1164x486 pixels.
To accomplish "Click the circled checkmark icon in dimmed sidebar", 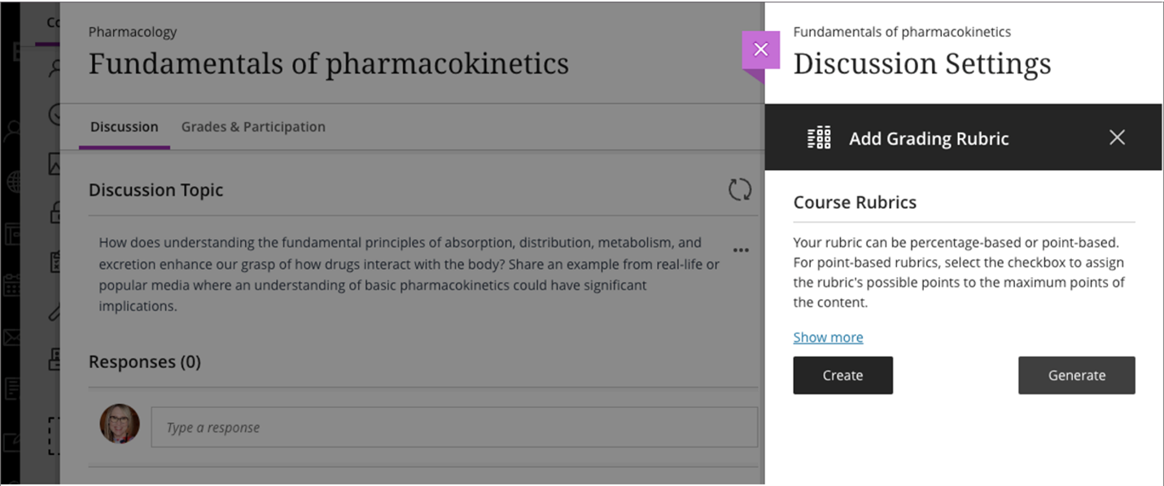I will [55, 115].
